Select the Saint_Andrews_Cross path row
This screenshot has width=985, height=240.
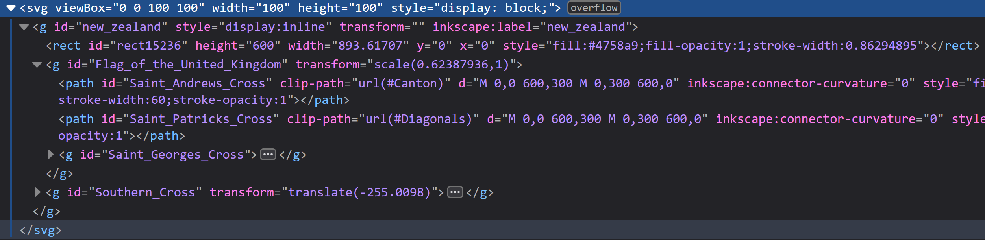tap(492, 92)
